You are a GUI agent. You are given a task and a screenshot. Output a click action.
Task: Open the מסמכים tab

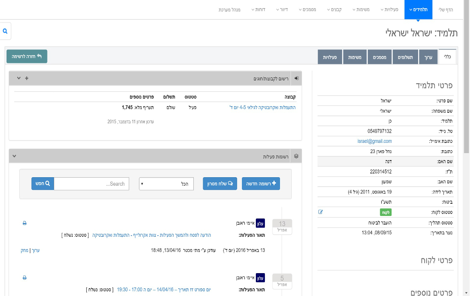pos(380,57)
